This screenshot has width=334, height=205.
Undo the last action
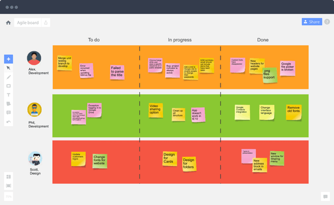coord(8,122)
